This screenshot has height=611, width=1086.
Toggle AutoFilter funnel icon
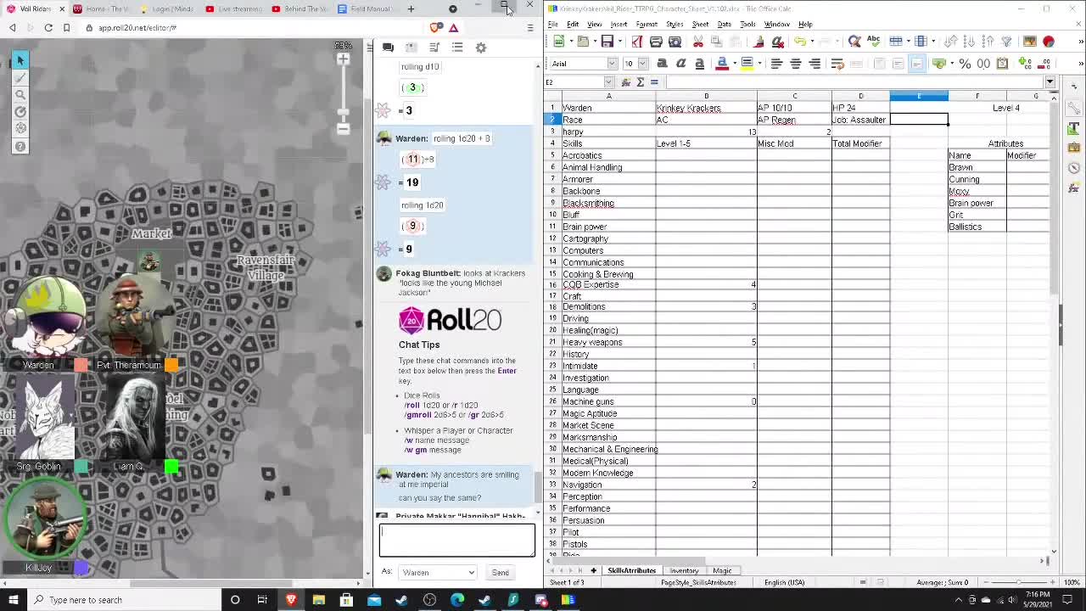pos(1007,42)
